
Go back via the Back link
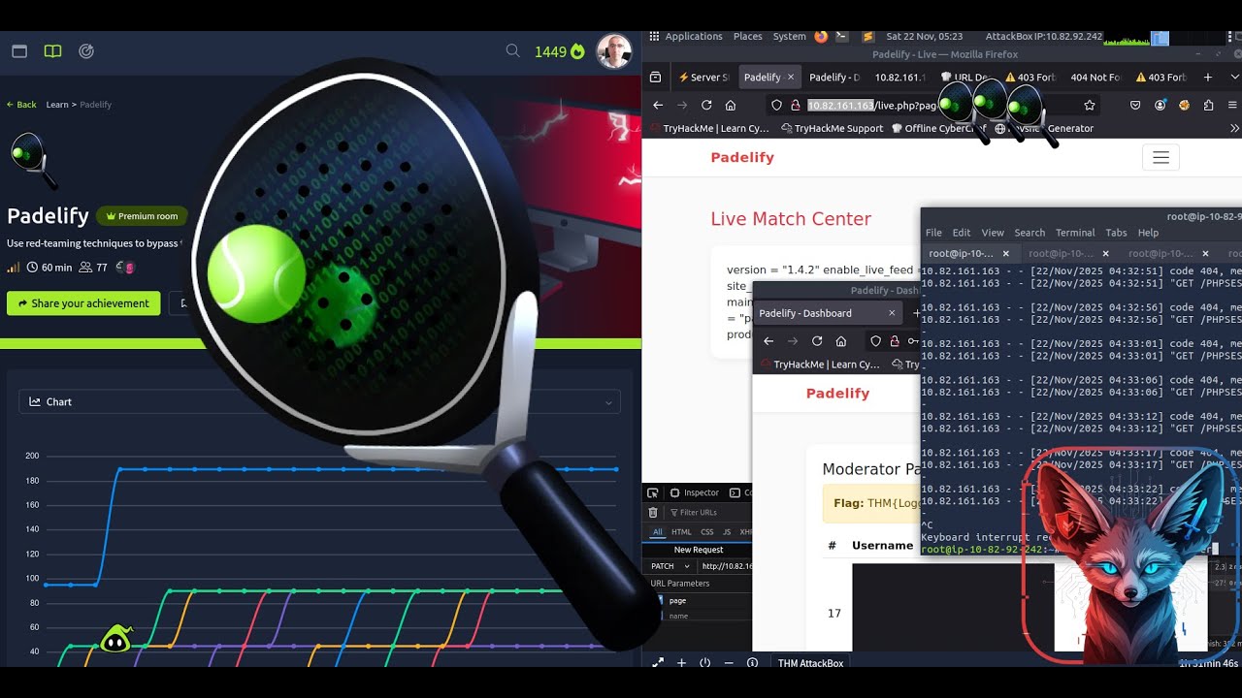(21, 105)
